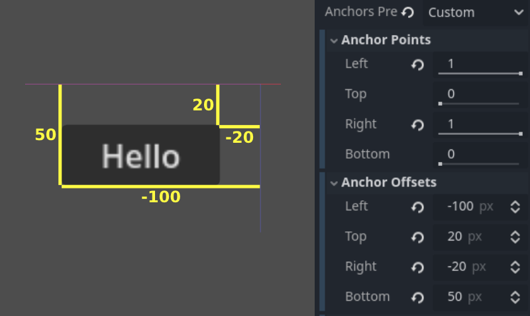
Task: Reset the Left anchor point
Action: pyautogui.click(x=417, y=65)
